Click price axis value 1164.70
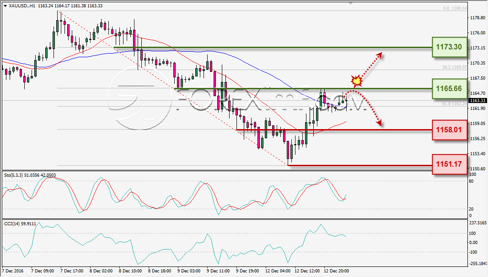Image resolution: width=488 pixels, height=277 pixels. point(477,93)
